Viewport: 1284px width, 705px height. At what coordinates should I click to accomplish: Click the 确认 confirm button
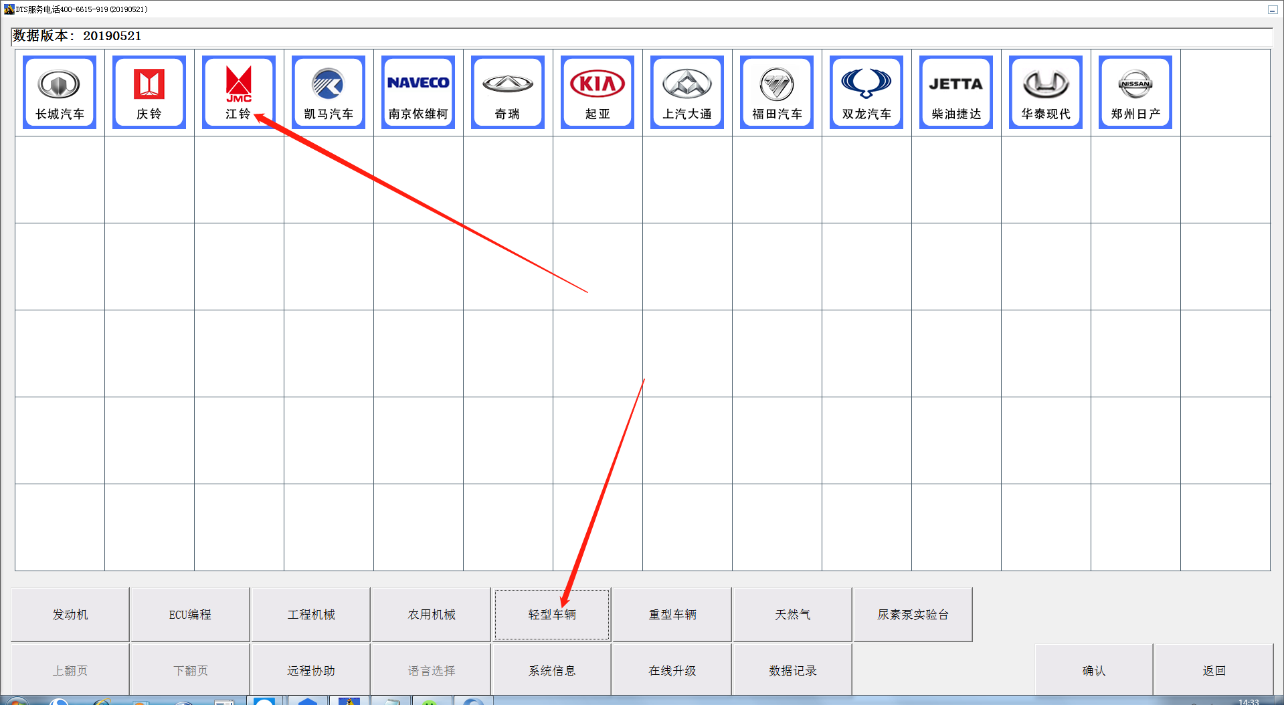pyautogui.click(x=1094, y=670)
